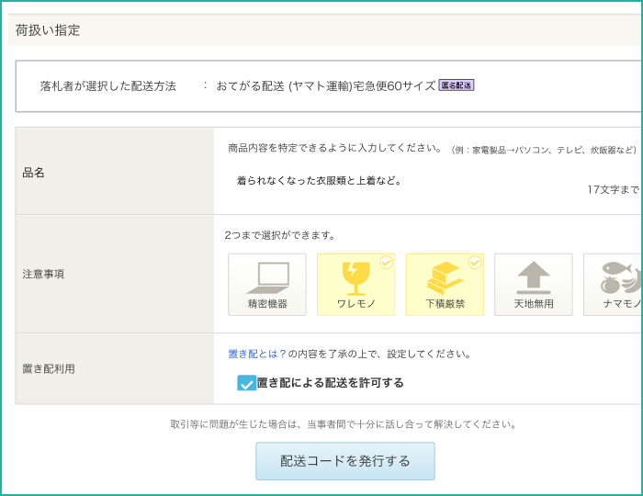The image size is (643, 496).
Task: Click the 匿名配送 anonymous delivery badge
Action: pyautogui.click(x=457, y=85)
